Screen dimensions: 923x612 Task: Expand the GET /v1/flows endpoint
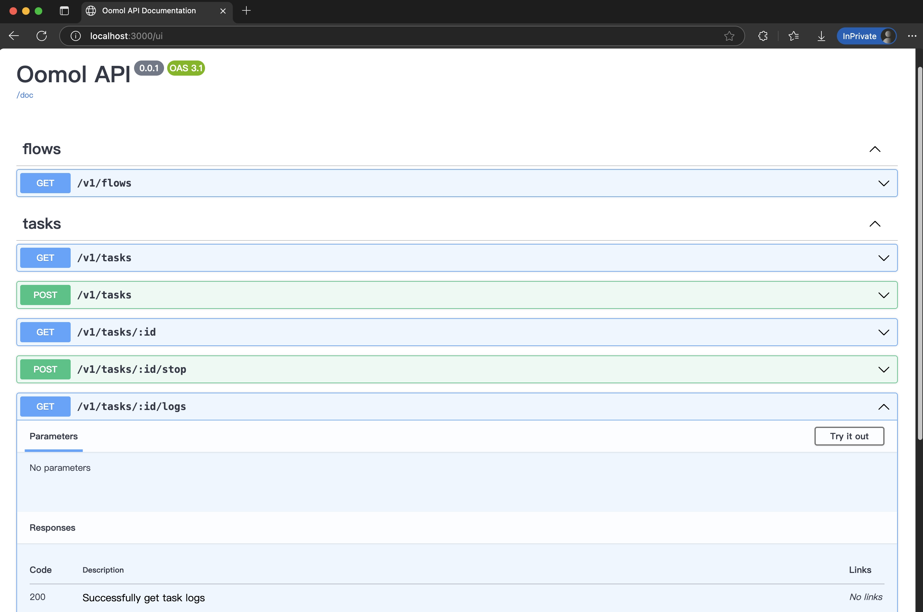pos(883,183)
